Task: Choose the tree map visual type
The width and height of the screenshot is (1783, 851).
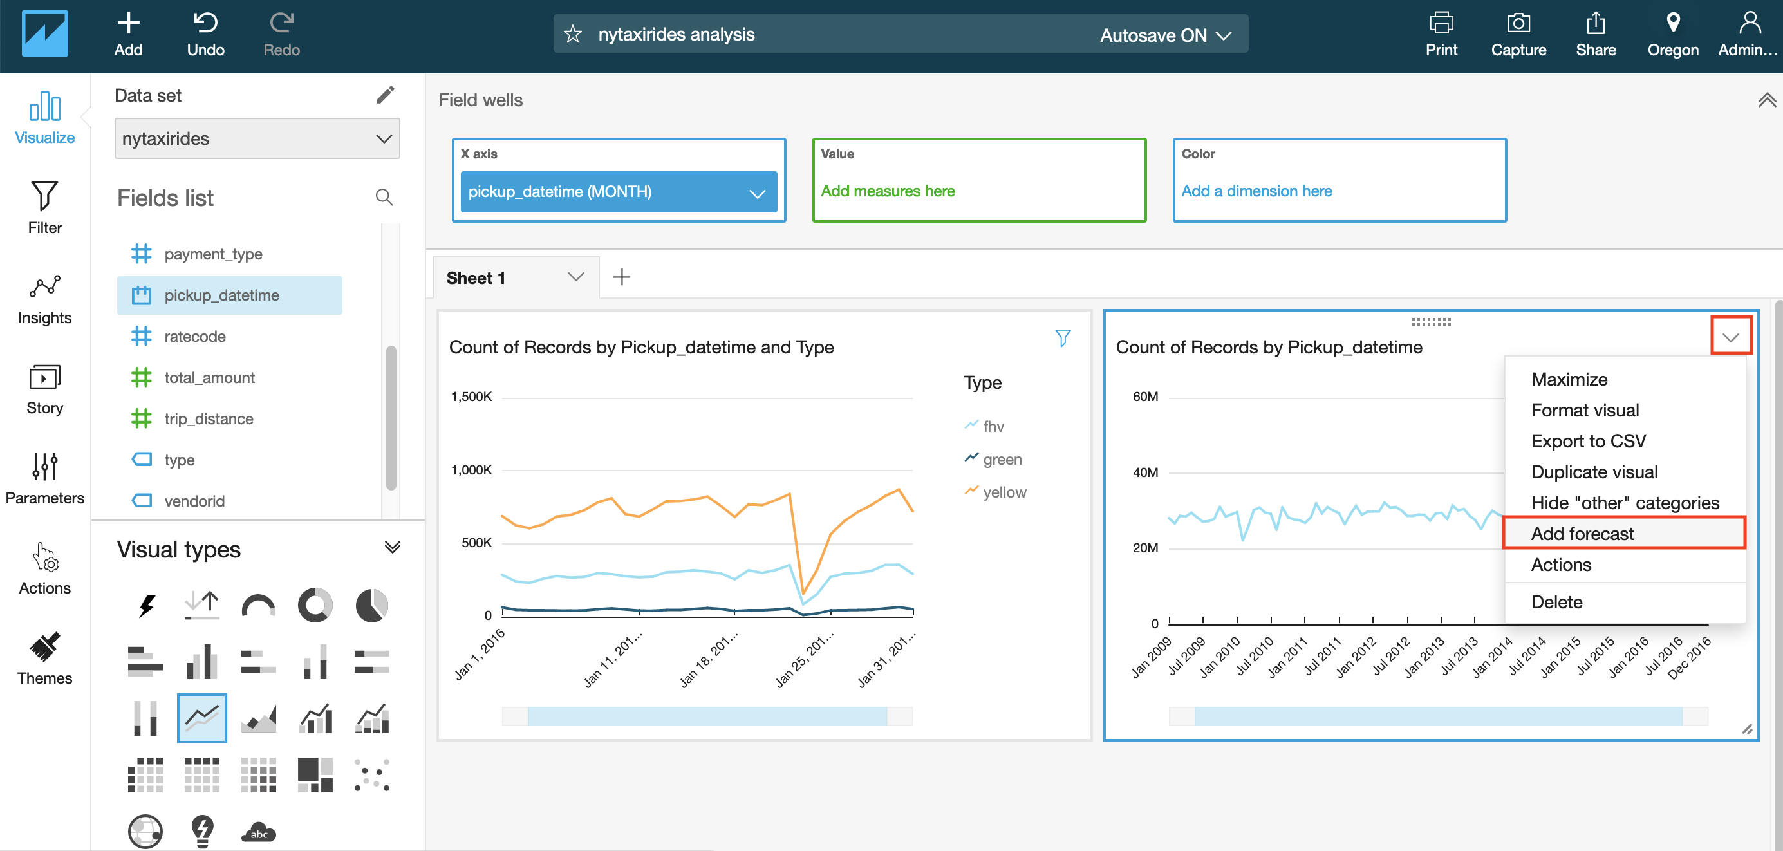Action: click(315, 774)
